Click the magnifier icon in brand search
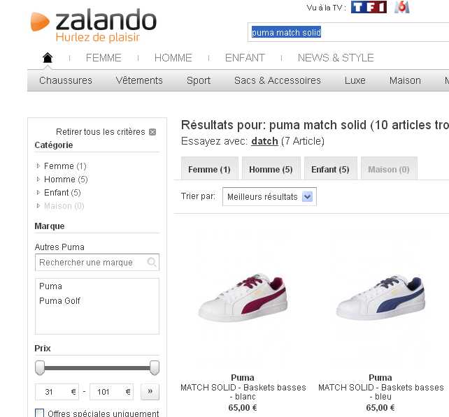This screenshot has width=449, height=417. [152, 262]
